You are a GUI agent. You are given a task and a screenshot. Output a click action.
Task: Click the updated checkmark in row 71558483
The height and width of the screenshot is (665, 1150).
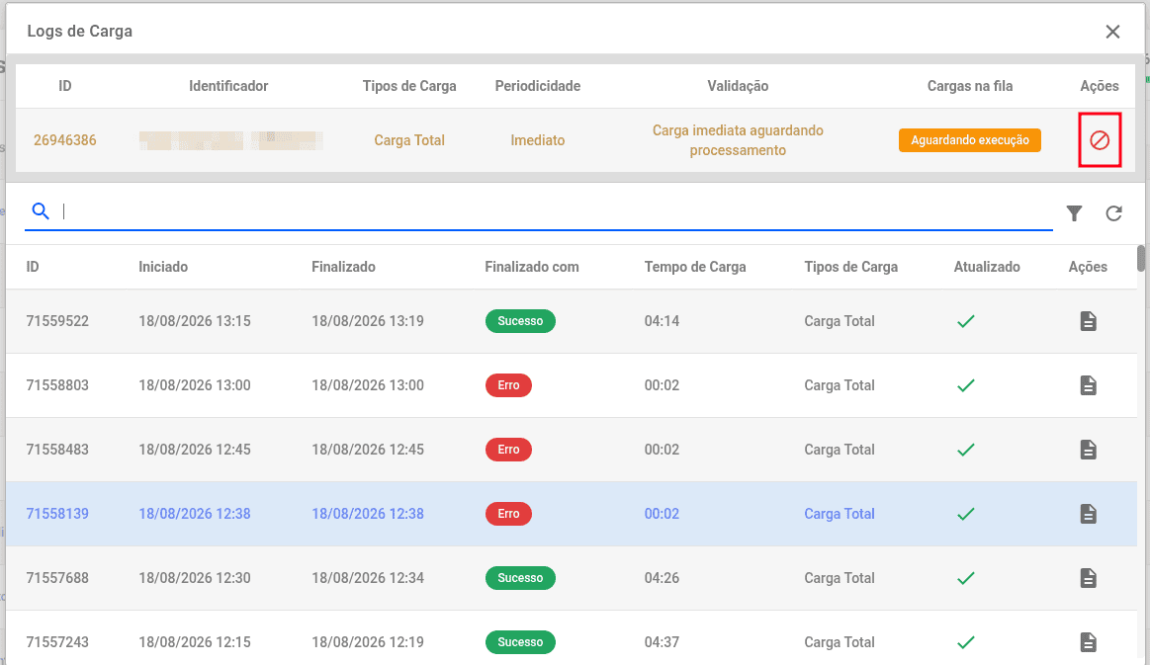(x=966, y=450)
